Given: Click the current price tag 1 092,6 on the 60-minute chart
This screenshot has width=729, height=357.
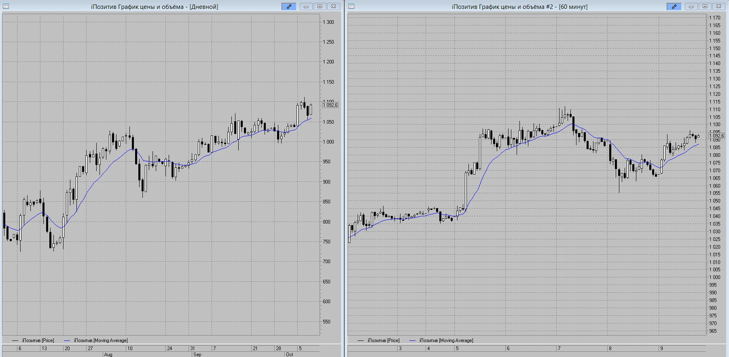Looking at the screenshot, I should click(x=716, y=136).
